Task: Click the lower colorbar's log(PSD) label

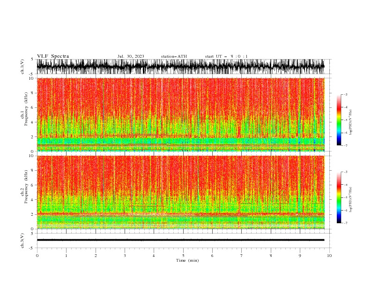Action: coord(351,200)
